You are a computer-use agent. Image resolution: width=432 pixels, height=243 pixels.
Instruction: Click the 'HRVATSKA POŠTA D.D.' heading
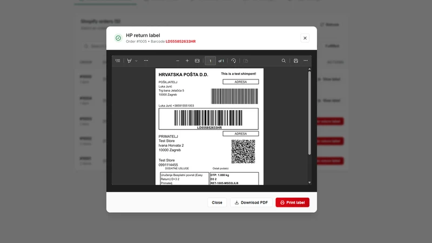click(183, 75)
